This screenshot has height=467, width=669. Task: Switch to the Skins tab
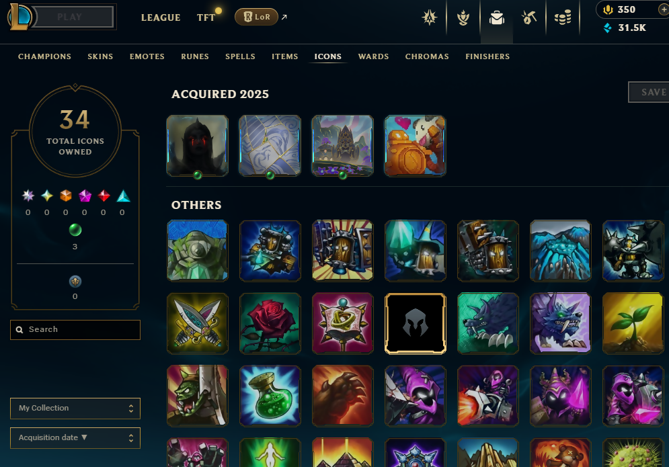tap(100, 56)
